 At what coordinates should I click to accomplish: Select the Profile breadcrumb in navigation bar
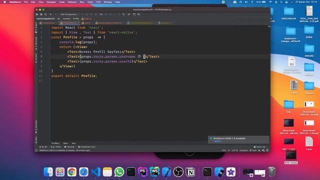click(x=76, y=19)
